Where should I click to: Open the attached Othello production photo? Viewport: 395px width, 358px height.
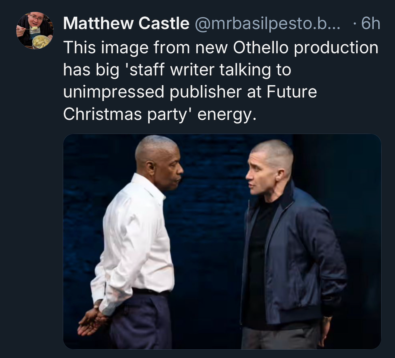[222, 241]
